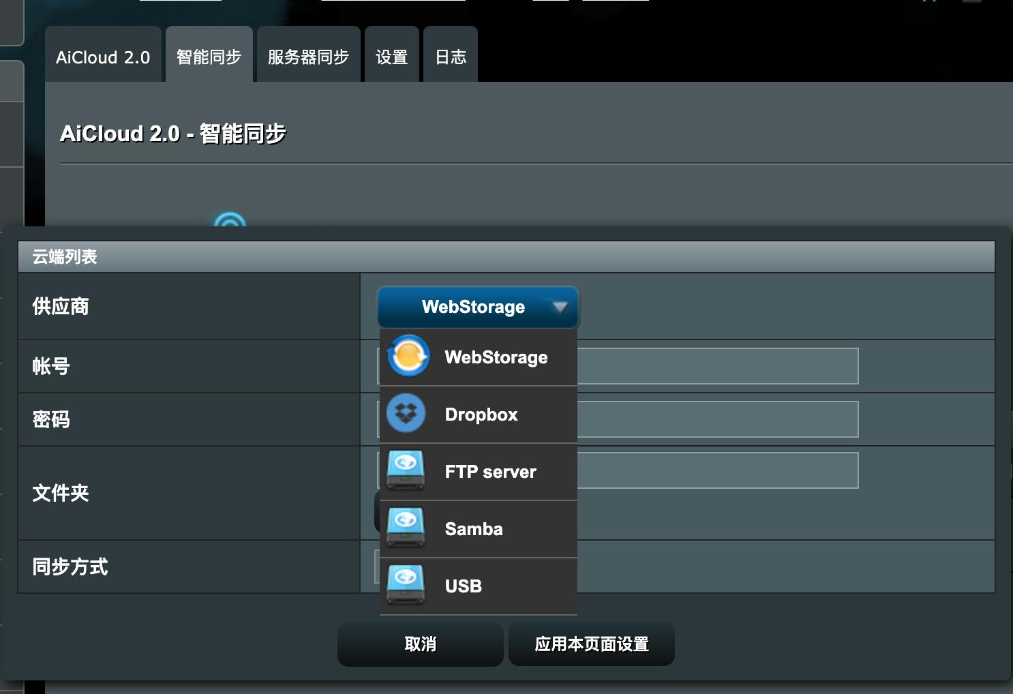
Task: Choose USB from the provider list
Action: pyautogui.click(x=479, y=586)
